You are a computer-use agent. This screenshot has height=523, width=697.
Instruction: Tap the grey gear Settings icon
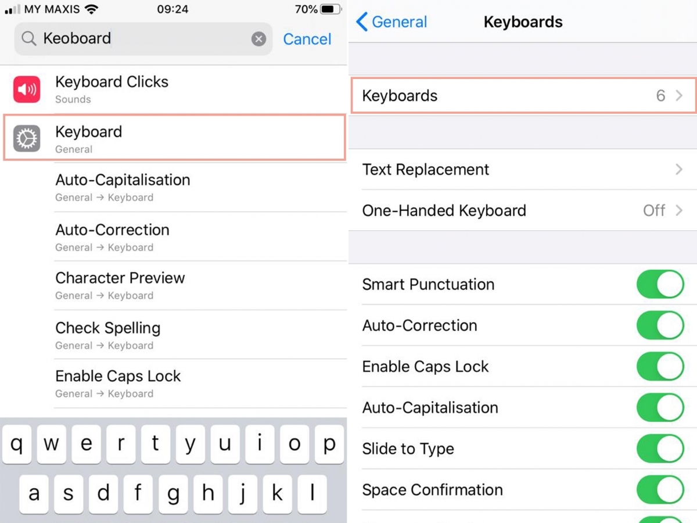27,139
